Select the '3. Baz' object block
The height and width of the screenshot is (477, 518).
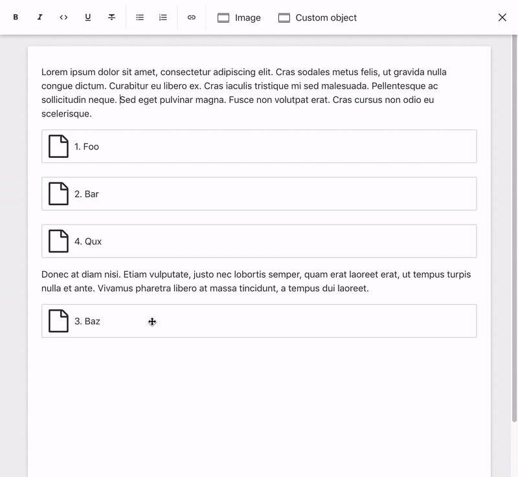coord(259,321)
